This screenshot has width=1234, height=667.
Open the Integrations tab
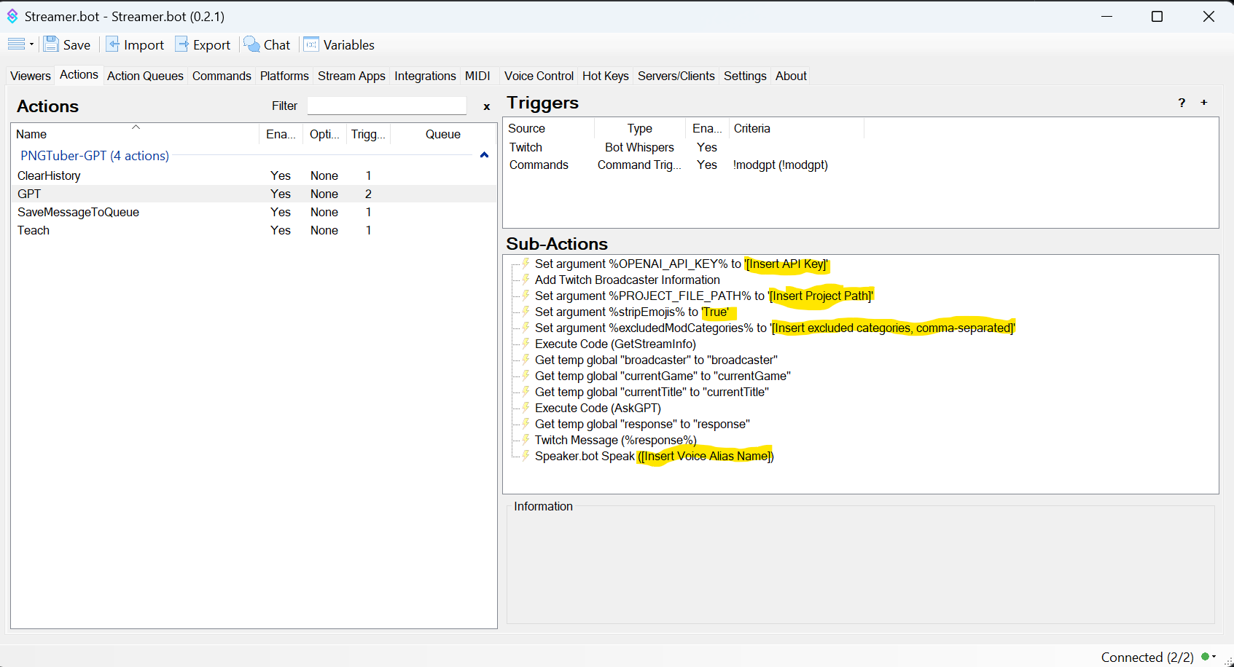coord(425,76)
